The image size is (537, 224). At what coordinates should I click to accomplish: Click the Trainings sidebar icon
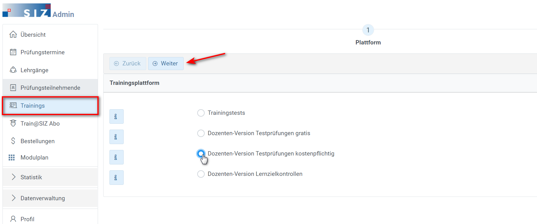(x=13, y=106)
